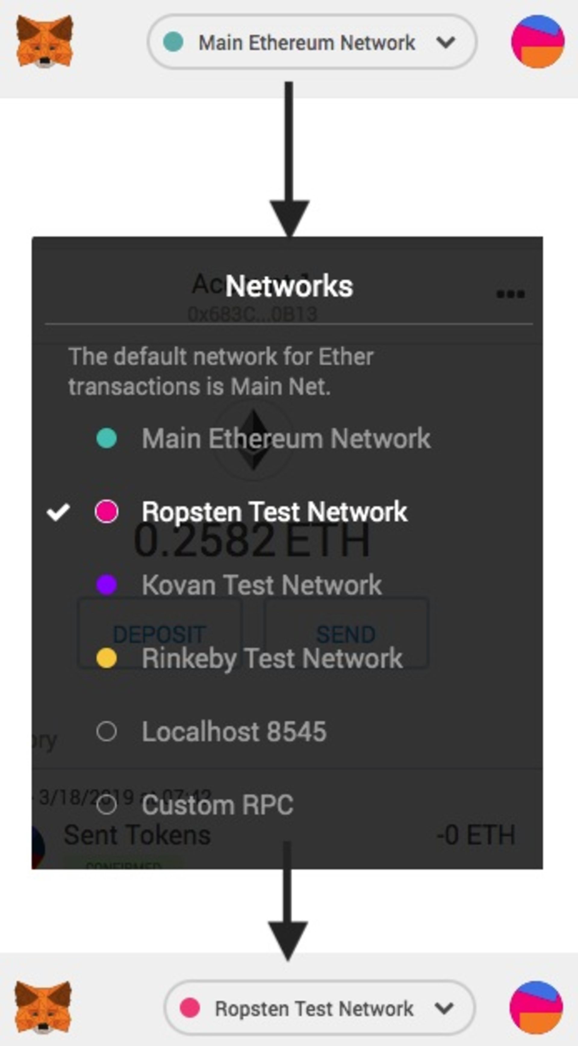This screenshot has width=578, height=1046.
Task: Open account avatar in top header
Action: pyautogui.click(x=537, y=42)
